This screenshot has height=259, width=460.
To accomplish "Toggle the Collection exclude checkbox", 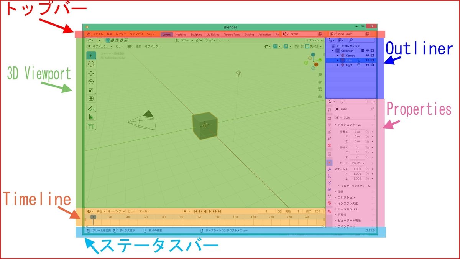I will coord(363,51).
